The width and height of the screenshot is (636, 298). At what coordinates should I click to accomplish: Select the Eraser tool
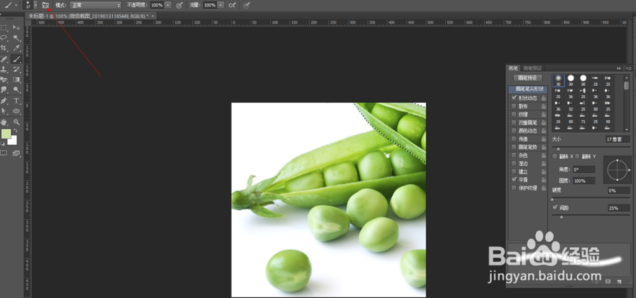point(4,79)
